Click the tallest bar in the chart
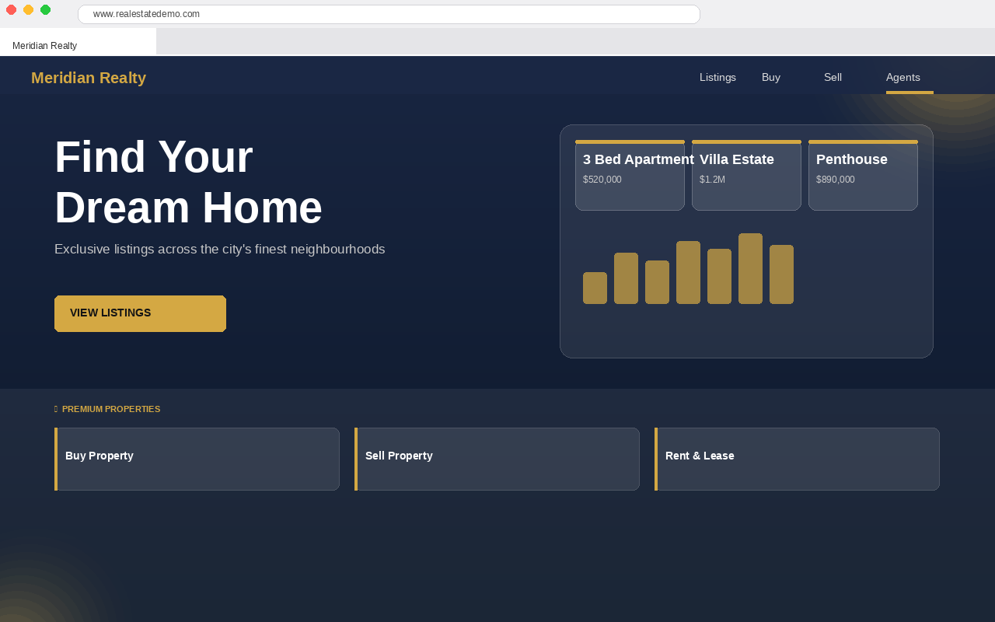This screenshot has height=622, width=995. [750, 268]
